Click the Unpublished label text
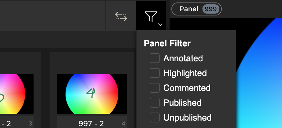Screen dimensions: 282x128 (x=187, y=117)
